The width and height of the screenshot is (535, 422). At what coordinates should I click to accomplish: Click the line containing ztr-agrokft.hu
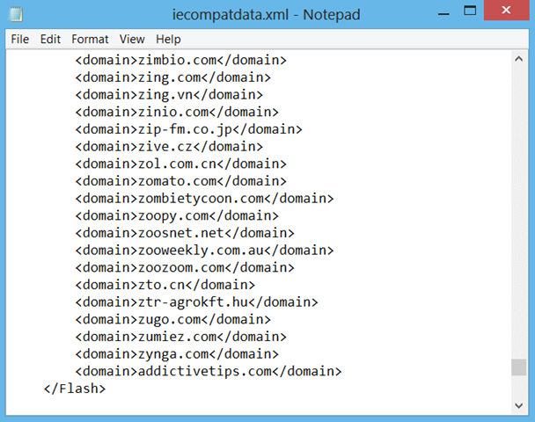196,302
